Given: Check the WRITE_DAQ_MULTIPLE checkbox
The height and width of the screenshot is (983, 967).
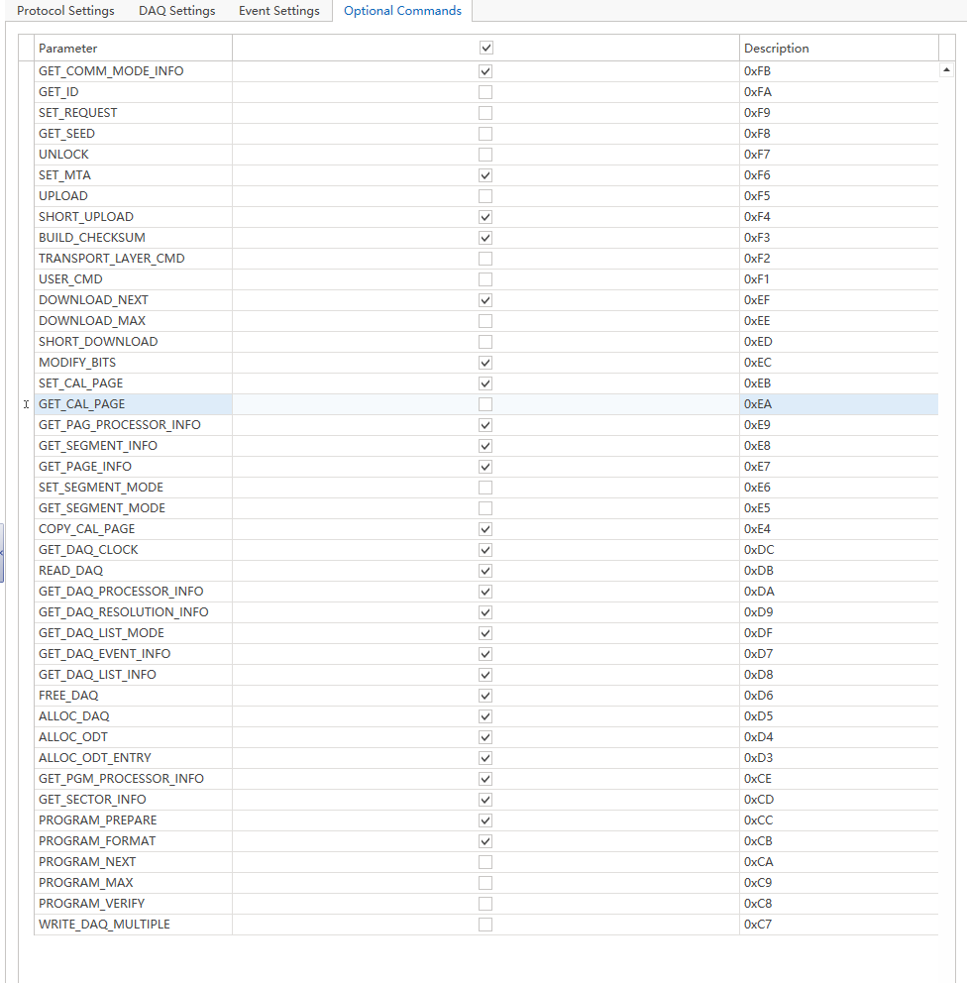Looking at the screenshot, I should 485,924.
